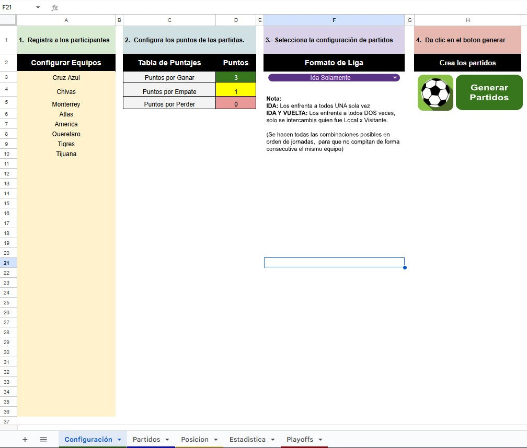This screenshot has height=448, width=527.
Task: Open the Playoffs sheet
Action: (299, 439)
